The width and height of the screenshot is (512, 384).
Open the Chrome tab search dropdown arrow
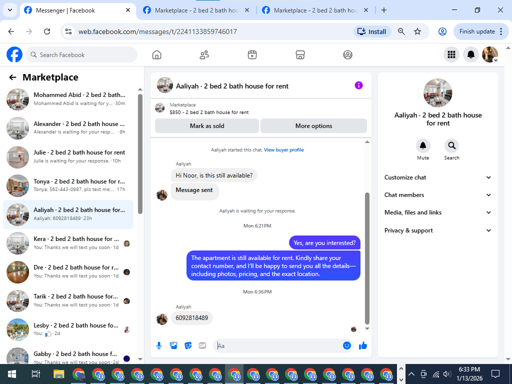click(10, 10)
